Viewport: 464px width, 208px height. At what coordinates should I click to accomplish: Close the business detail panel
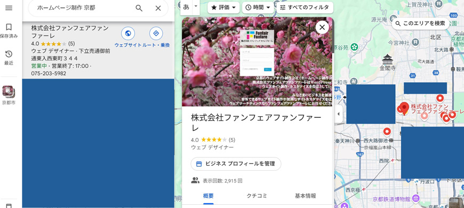coord(322,27)
